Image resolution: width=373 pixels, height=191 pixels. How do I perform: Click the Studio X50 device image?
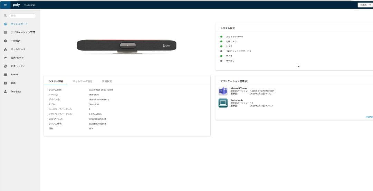pyautogui.click(x=126, y=46)
